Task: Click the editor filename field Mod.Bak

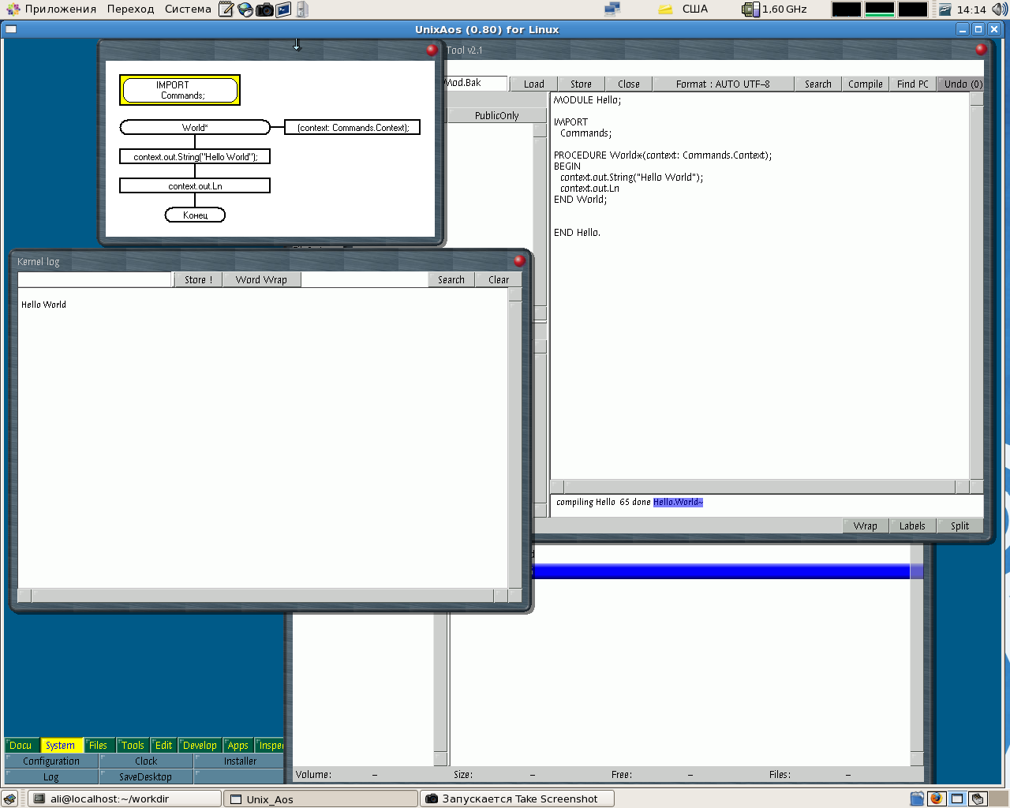Action: (x=475, y=83)
